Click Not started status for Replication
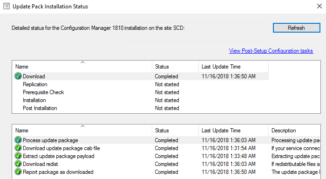The width and height of the screenshot is (326, 179). pos(167,84)
